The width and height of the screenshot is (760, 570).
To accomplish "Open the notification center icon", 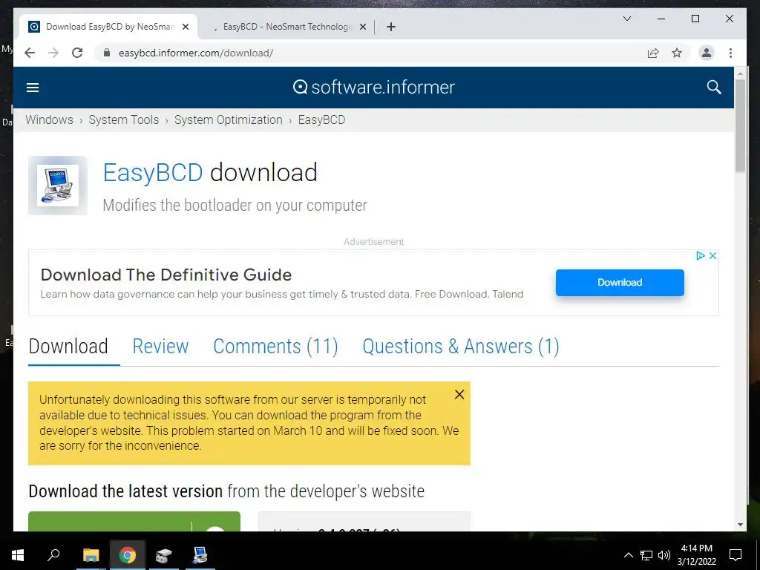I will click(x=736, y=555).
